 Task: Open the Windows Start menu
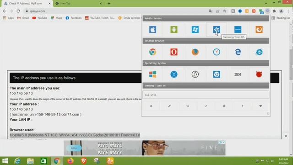click(5, 161)
